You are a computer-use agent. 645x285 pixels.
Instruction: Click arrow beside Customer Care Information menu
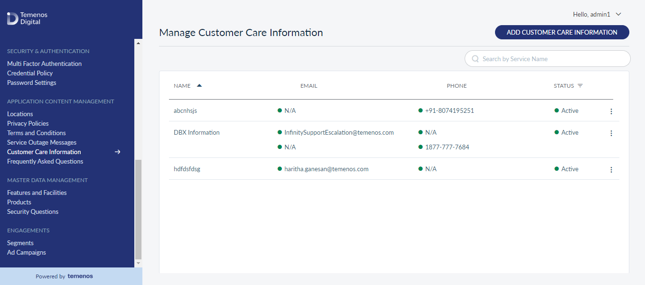tap(118, 152)
